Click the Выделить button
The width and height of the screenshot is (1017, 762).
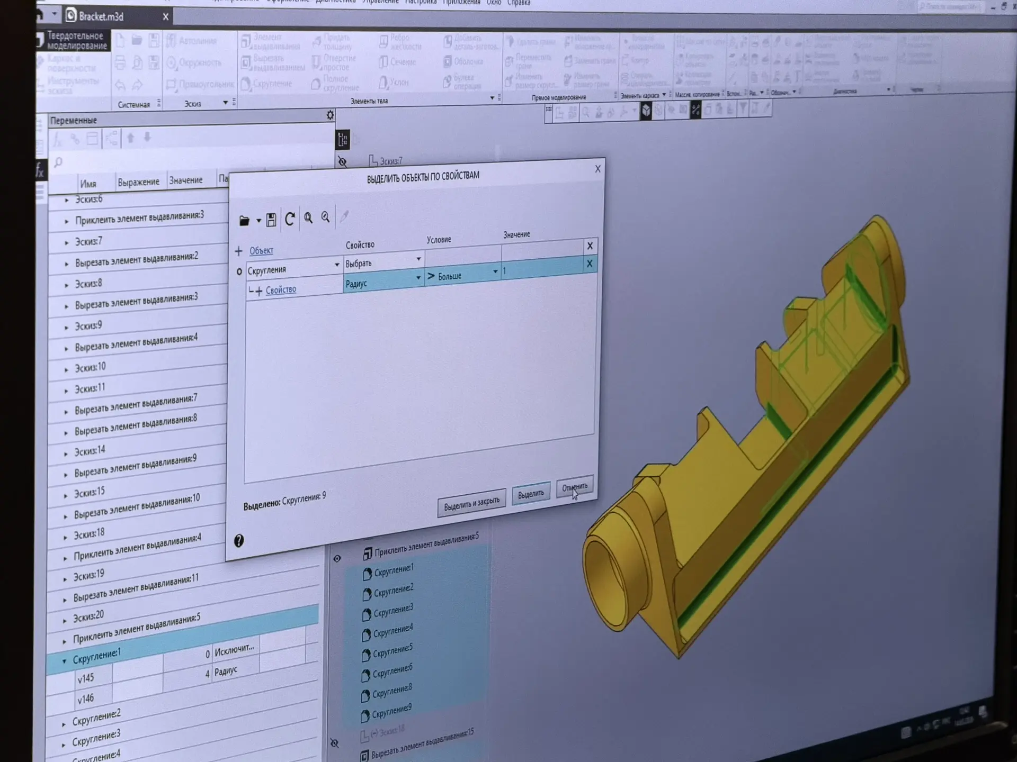tap(531, 494)
